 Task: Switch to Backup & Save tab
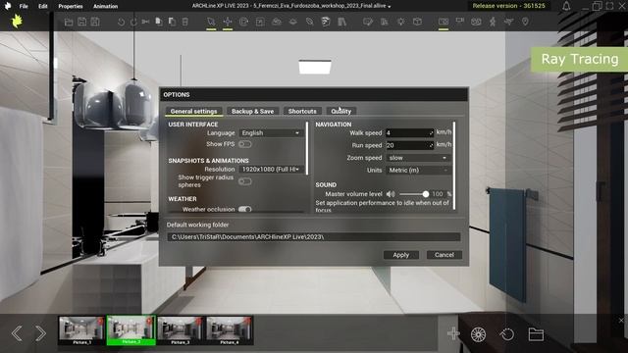253,111
